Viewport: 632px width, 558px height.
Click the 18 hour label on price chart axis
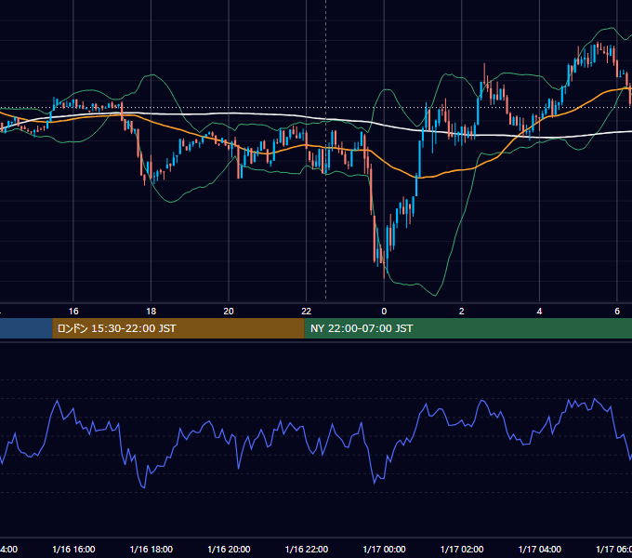151,312
